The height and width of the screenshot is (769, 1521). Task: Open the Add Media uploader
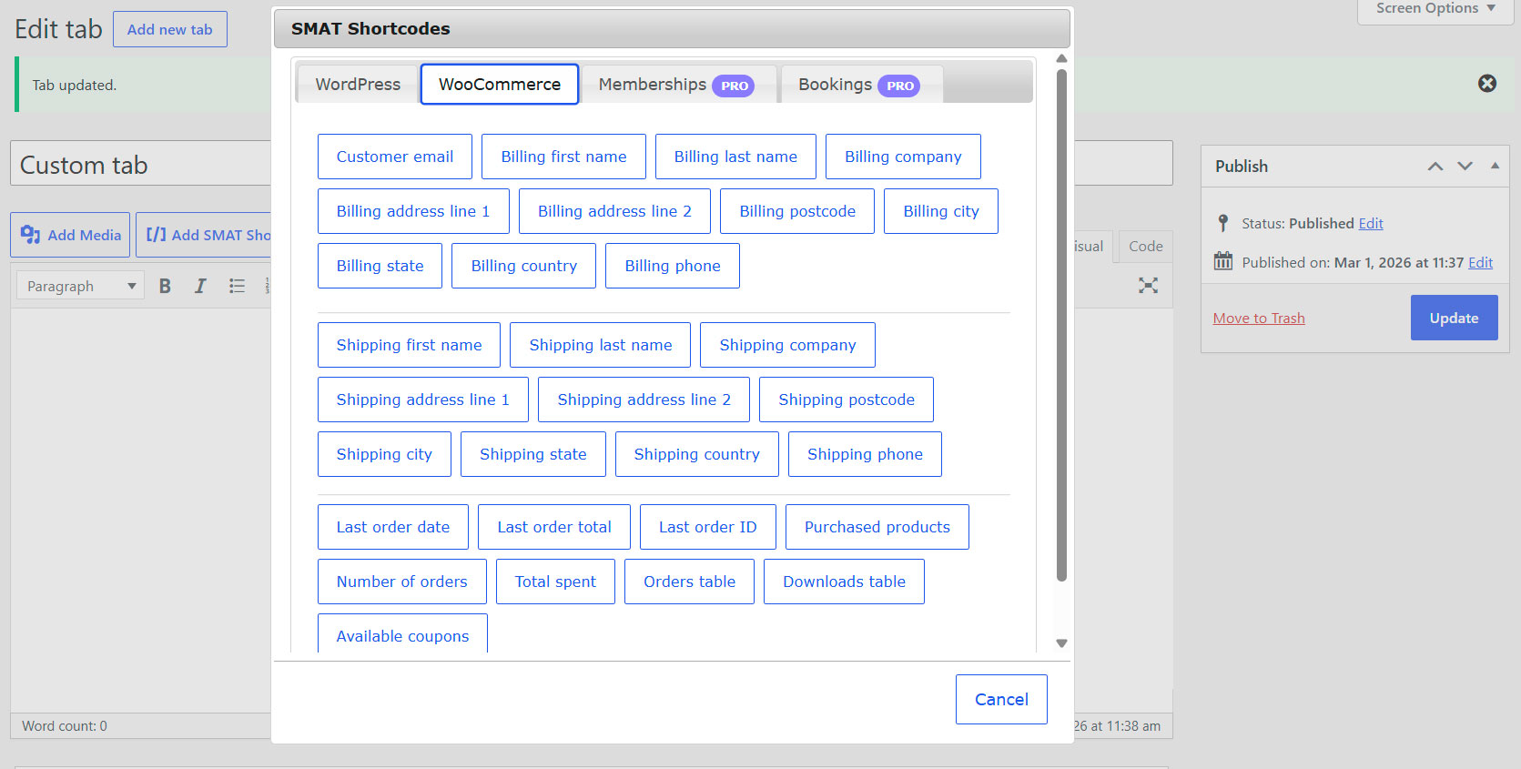click(70, 235)
